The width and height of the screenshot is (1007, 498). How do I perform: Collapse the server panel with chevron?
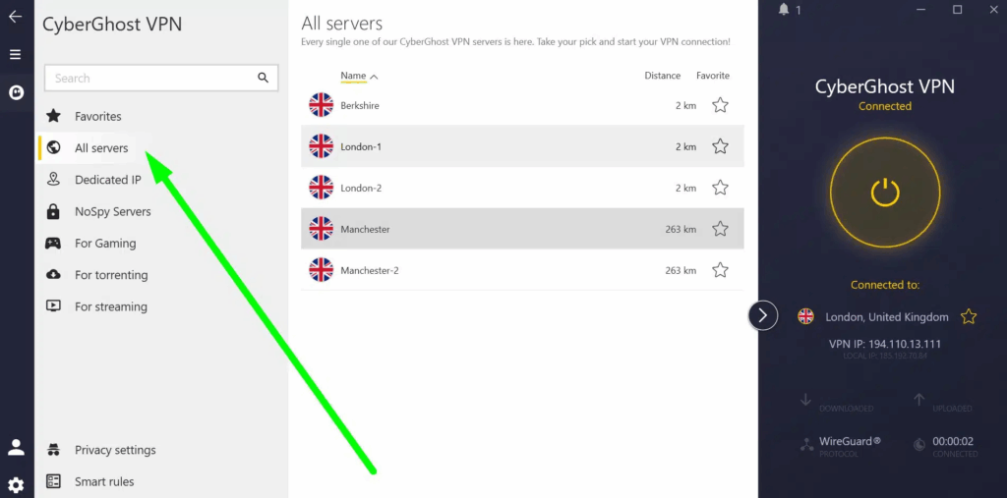763,315
